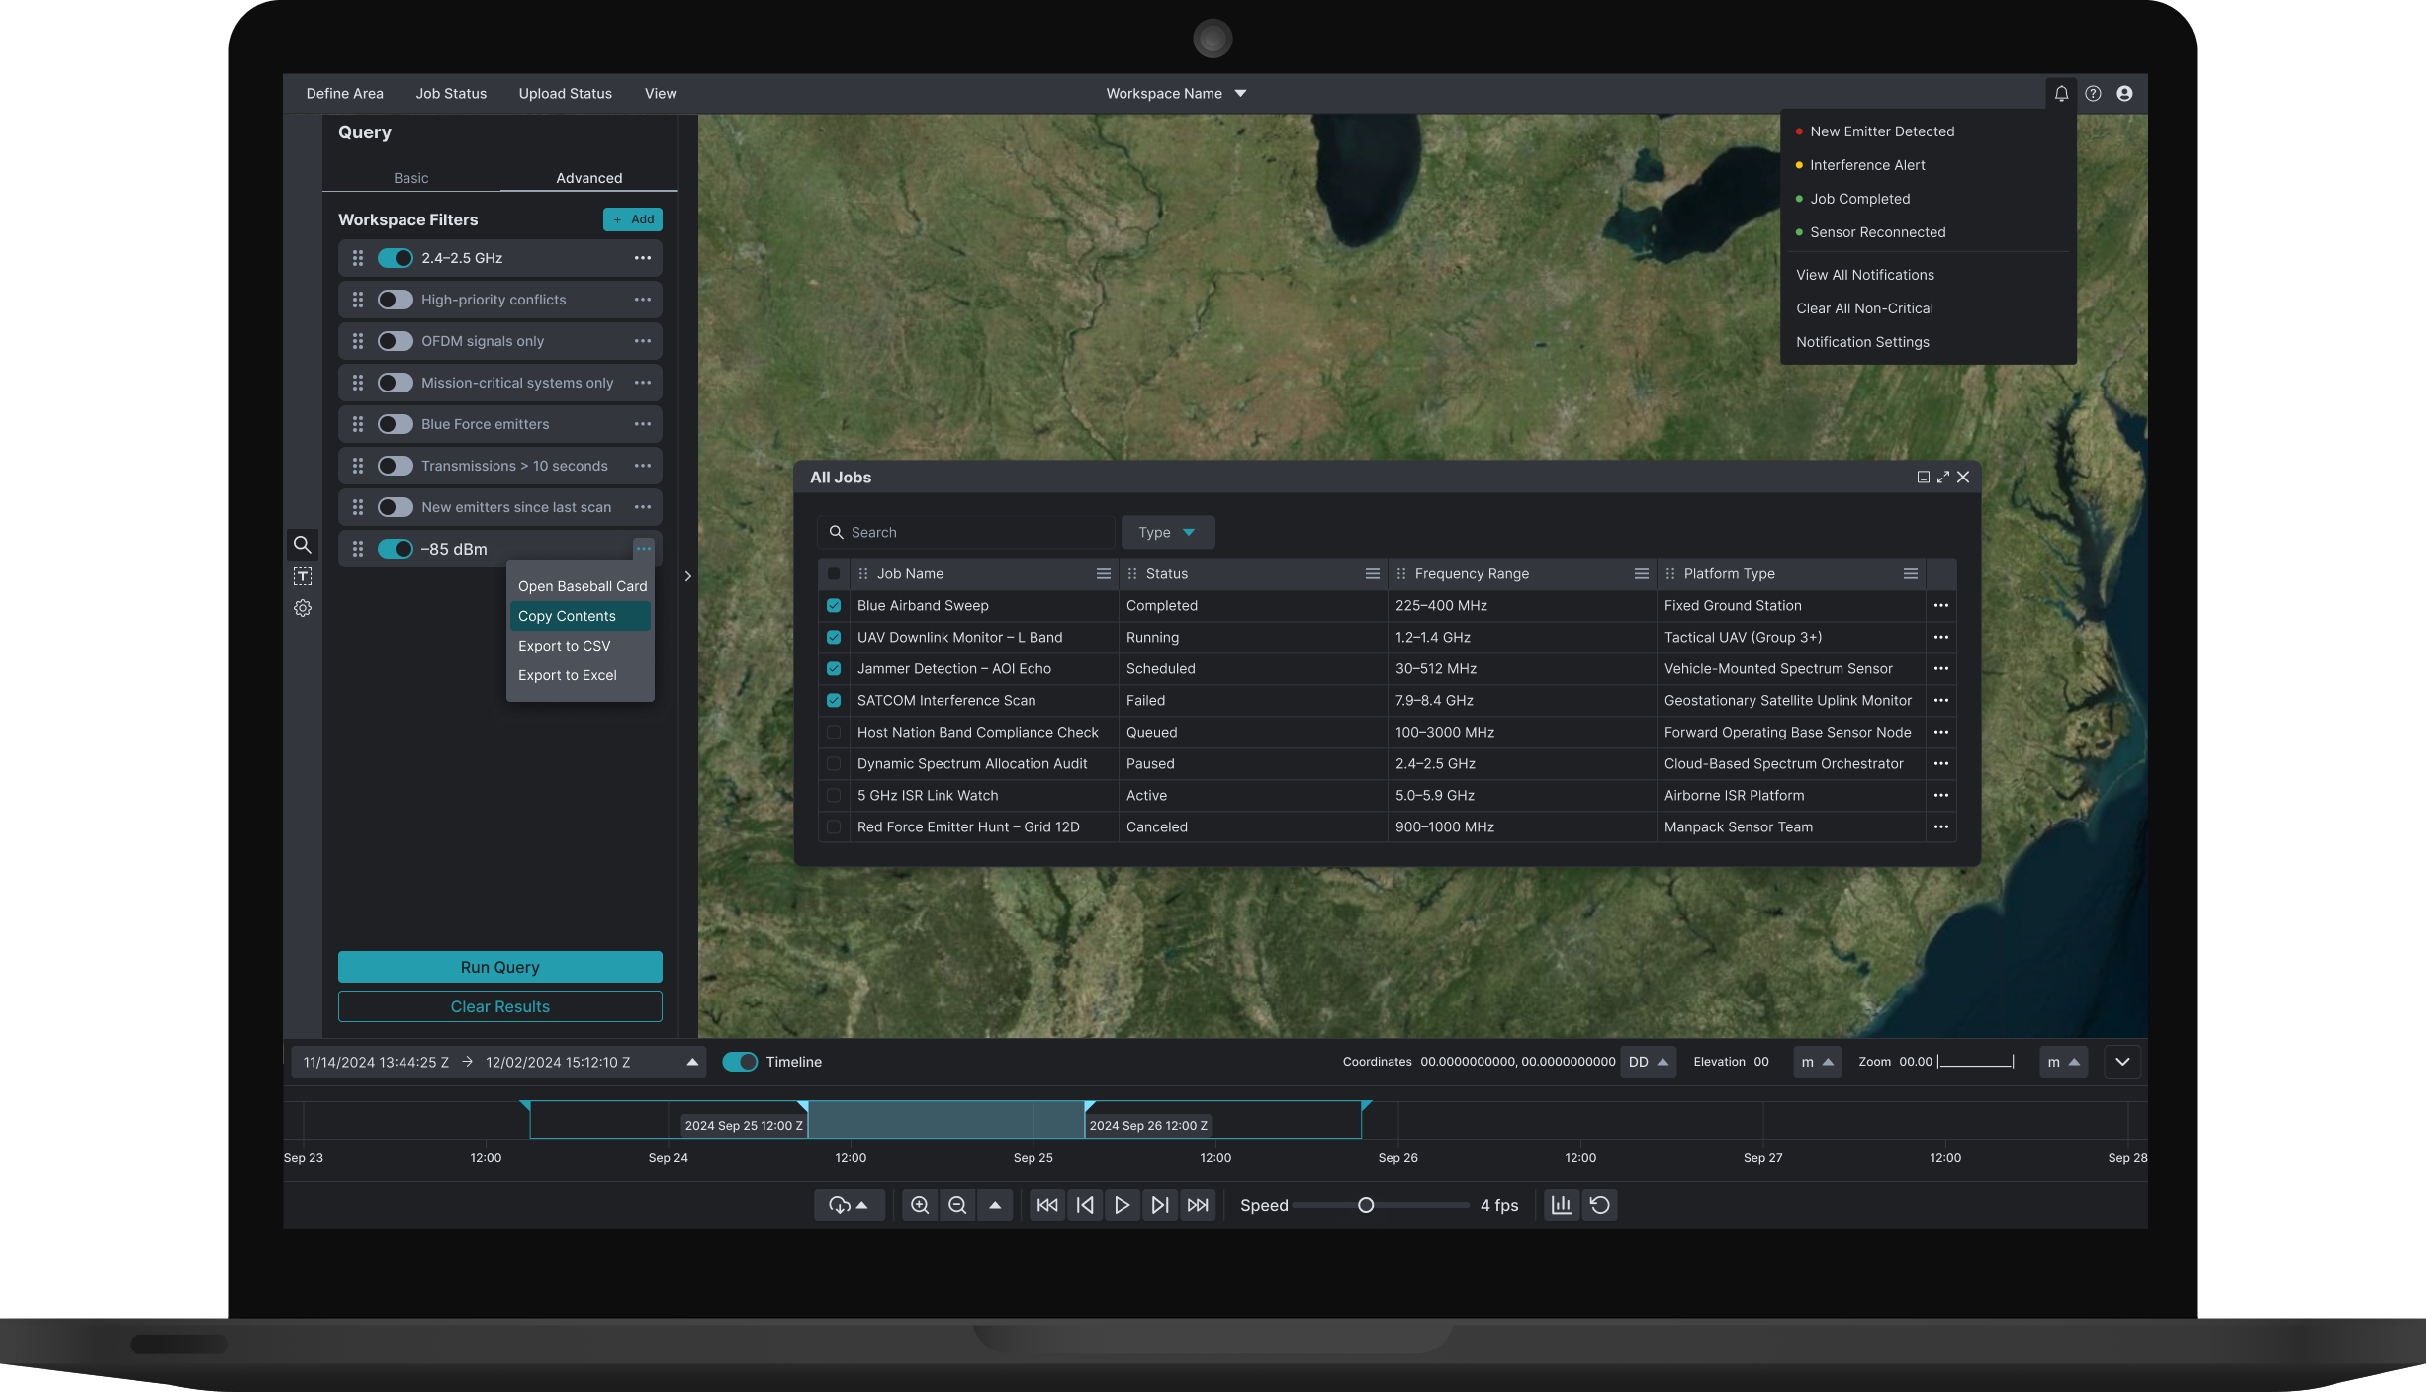Image resolution: width=2426 pixels, height=1392 pixels.
Task: Click the bar chart histogram icon
Action: 1562,1205
